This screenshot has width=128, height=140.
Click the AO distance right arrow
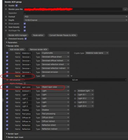click(x=126, y=80)
